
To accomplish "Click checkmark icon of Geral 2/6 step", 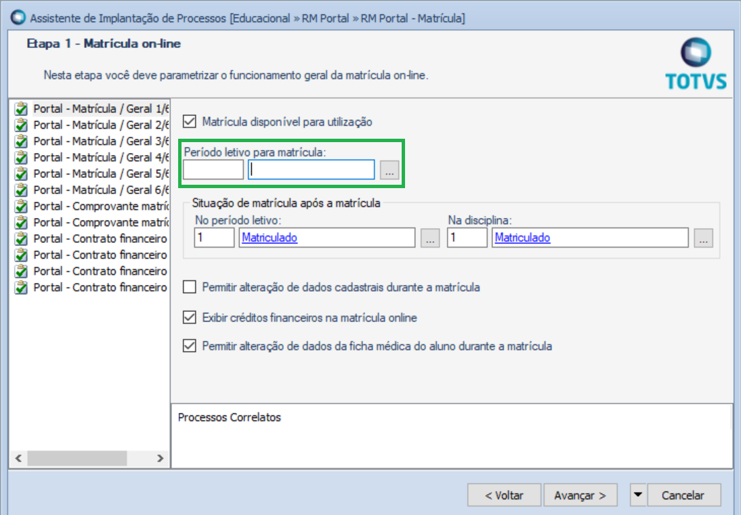I will click(x=21, y=125).
